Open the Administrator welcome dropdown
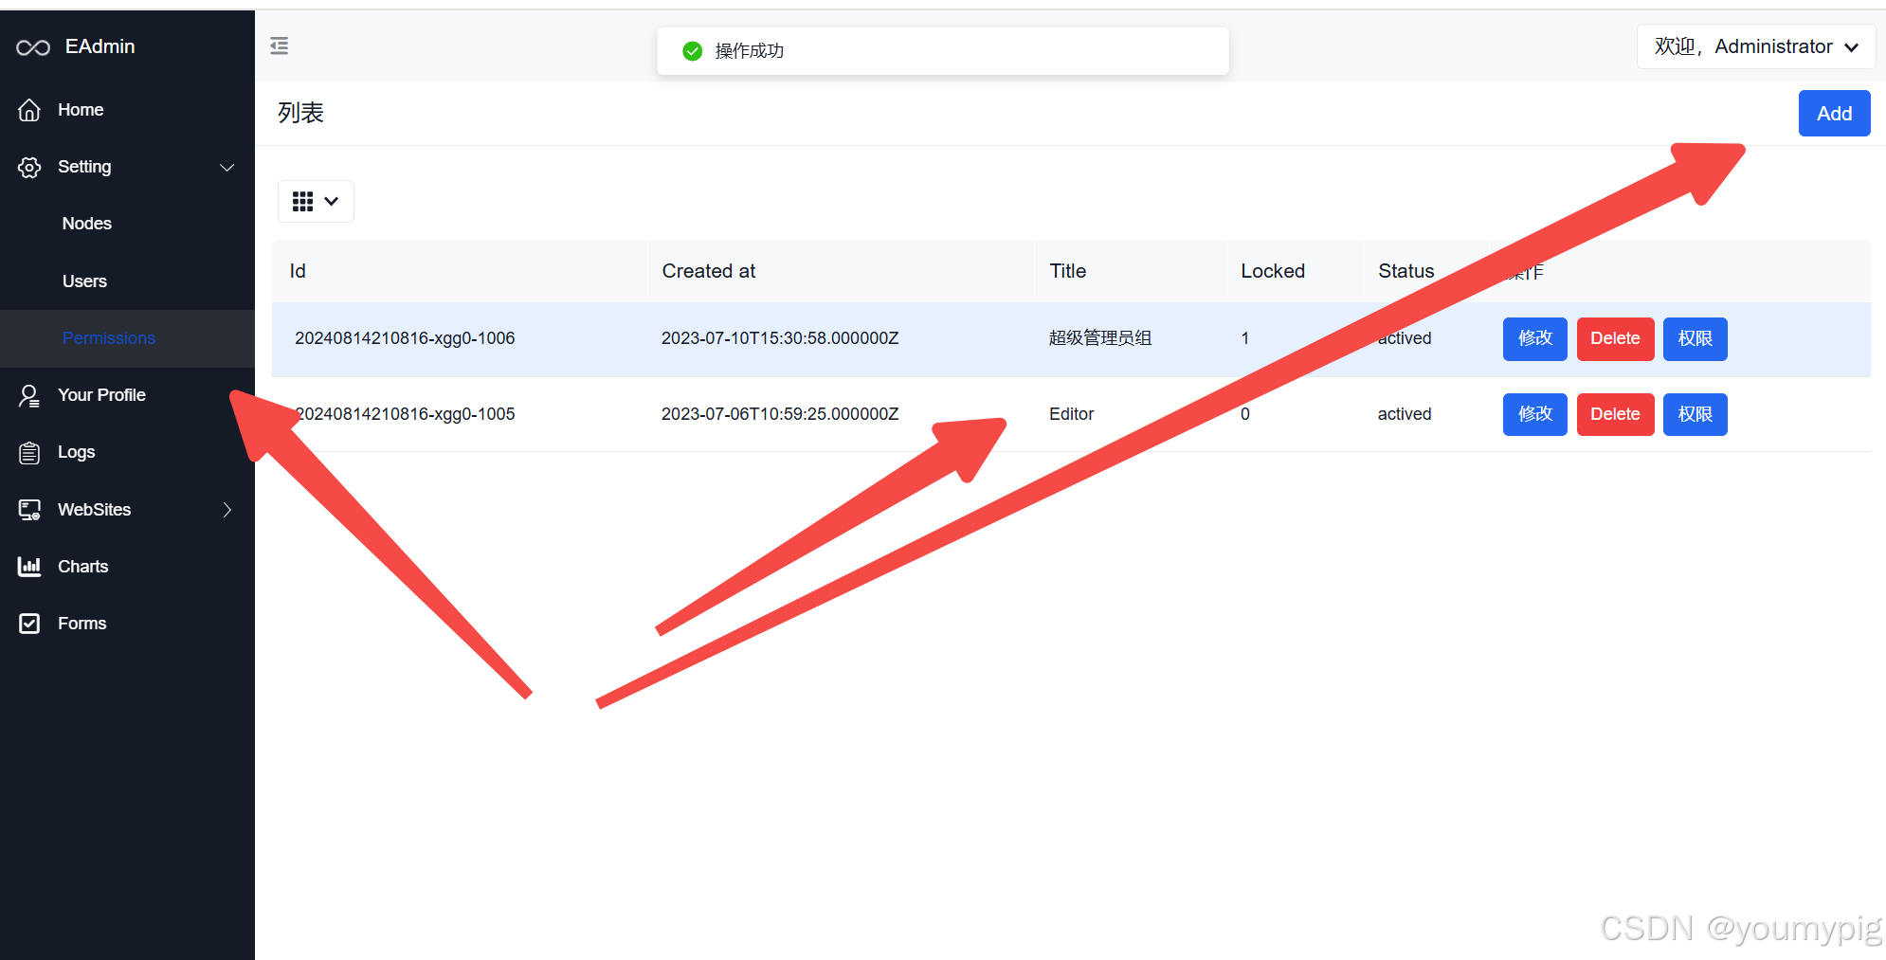Image resolution: width=1886 pixels, height=960 pixels. (1756, 46)
